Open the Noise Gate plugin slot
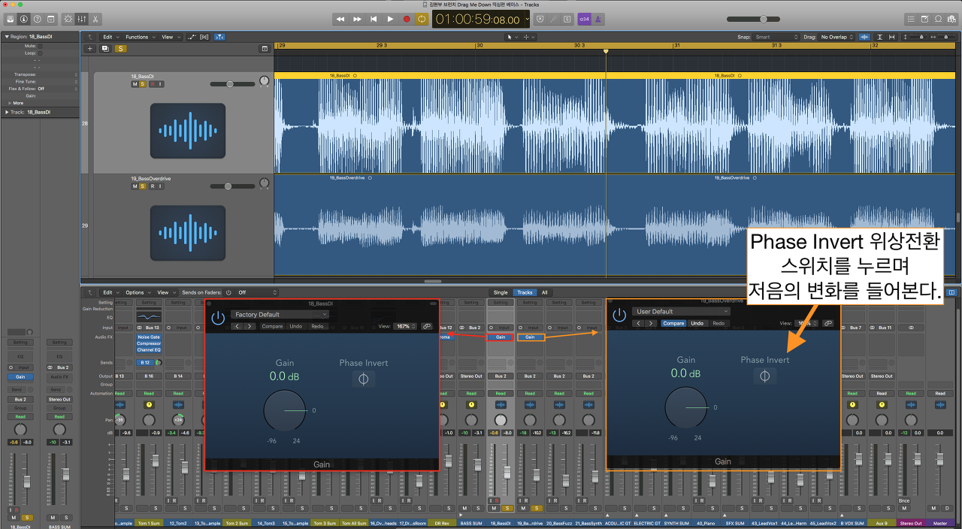The width and height of the screenshot is (962, 529). pyautogui.click(x=149, y=337)
